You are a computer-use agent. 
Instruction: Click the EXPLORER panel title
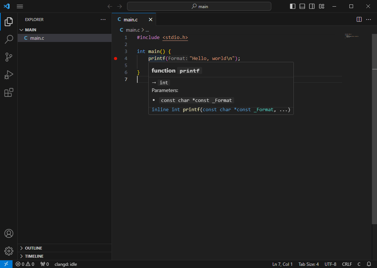coord(34,20)
